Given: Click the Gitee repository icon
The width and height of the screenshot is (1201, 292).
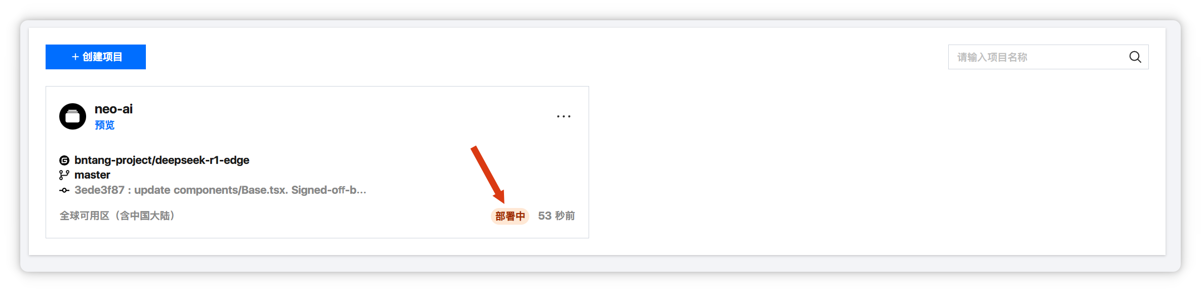Looking at the screenshot, I should coord(64,160).
